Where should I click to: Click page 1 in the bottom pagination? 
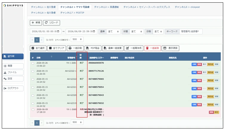pos(37,123)
